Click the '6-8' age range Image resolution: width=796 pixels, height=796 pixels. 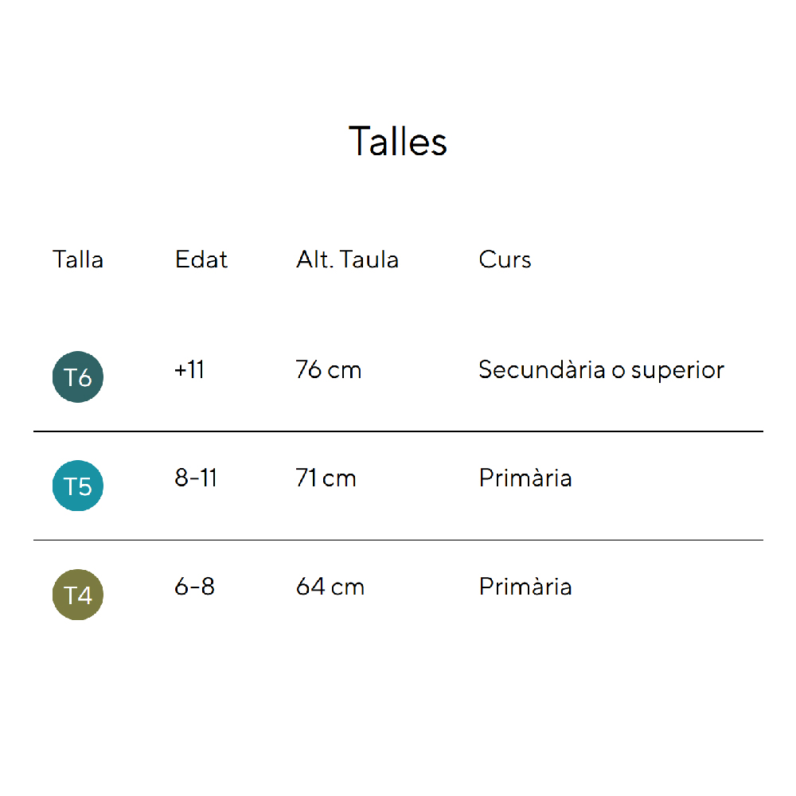pos(194,587)
